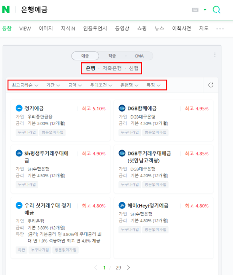Image resolution: width=233 pixels, height=275 pixels.
Task: Click the green Naver N logo
Action: tap(6, 10)
